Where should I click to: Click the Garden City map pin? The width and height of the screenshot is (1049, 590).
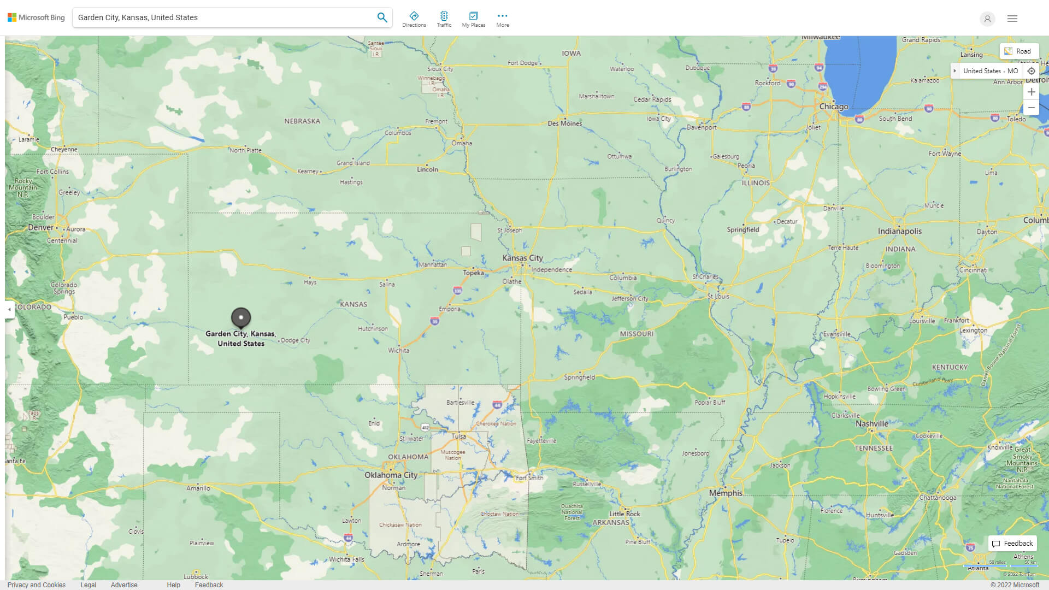tap(240, 318)
